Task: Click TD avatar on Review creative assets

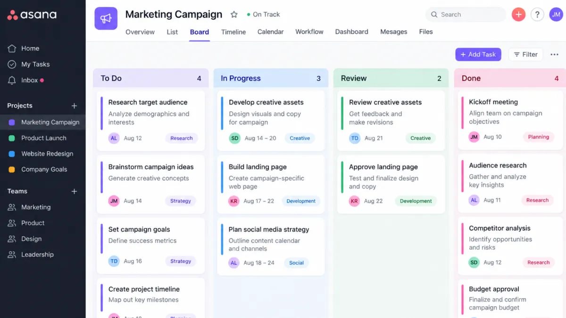Action: click(355, 138)
